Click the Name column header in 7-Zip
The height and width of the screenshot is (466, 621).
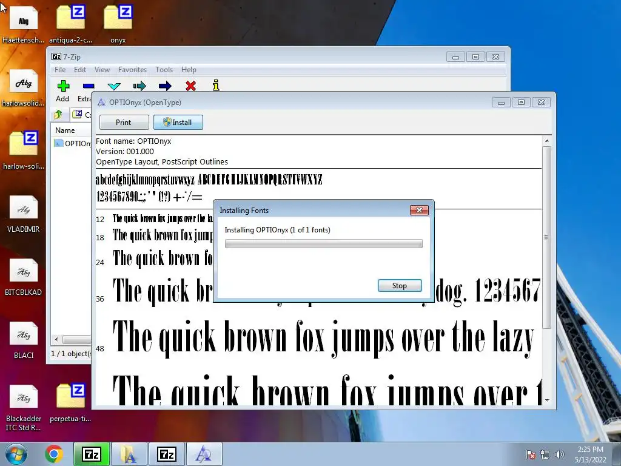(x=72, y=130)
